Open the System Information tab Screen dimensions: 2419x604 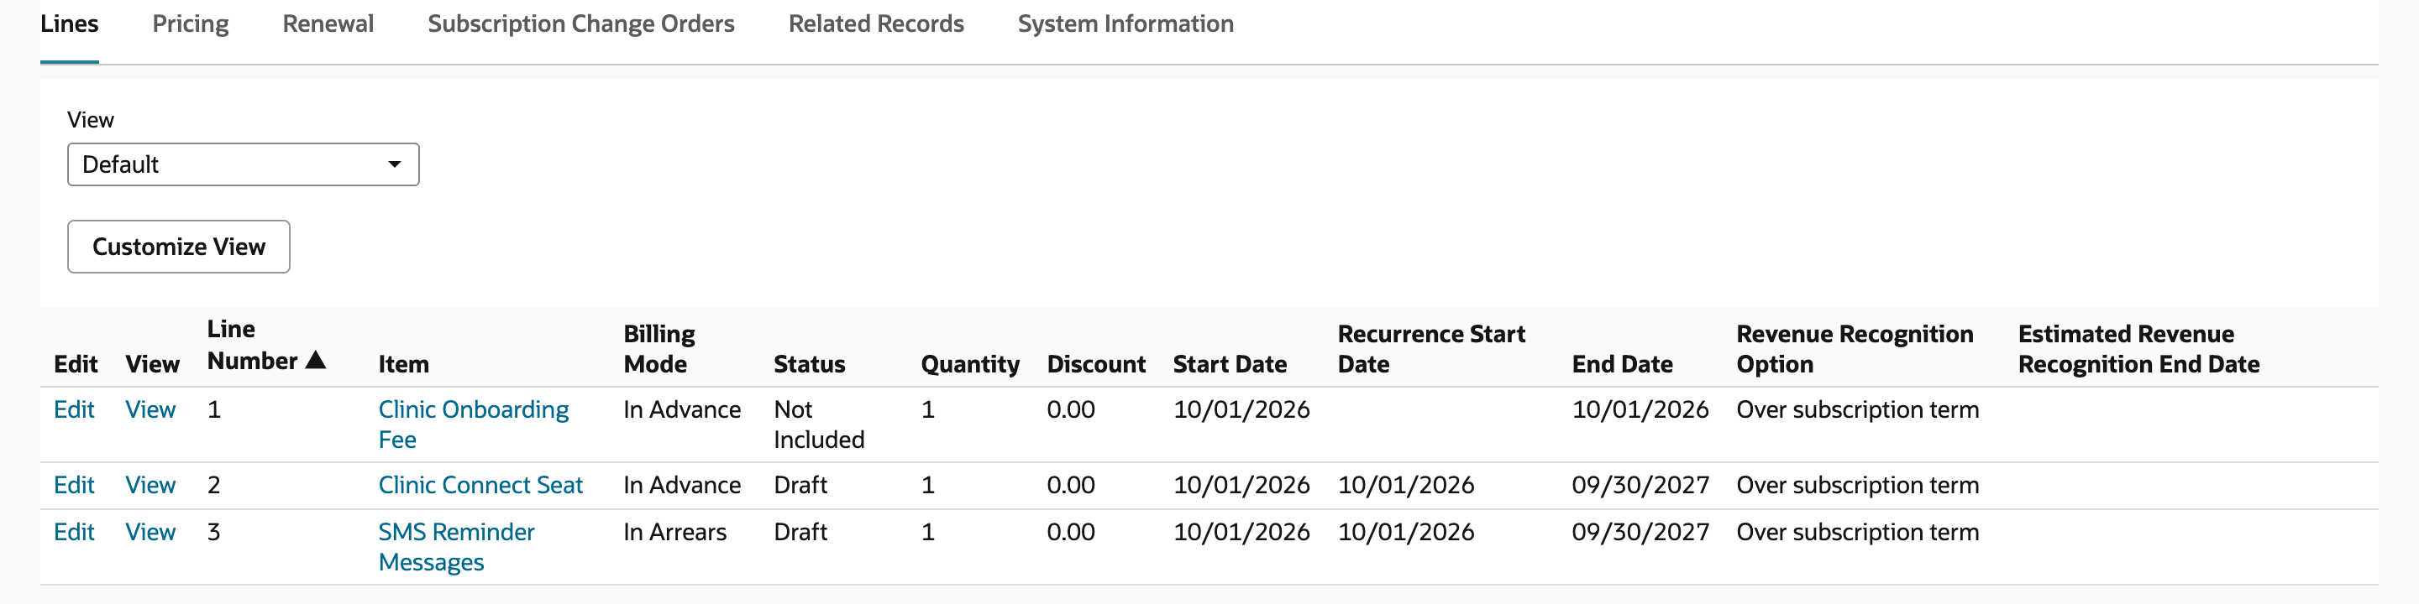tap(1126, 23)
